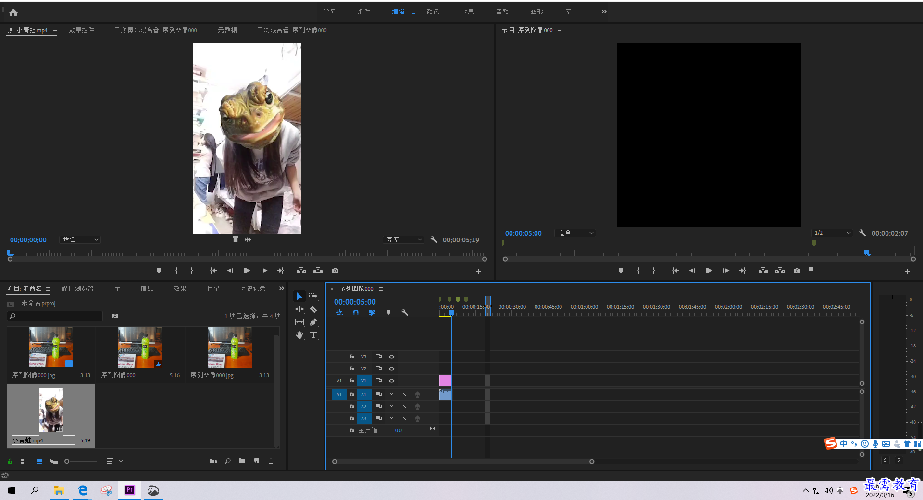Select the Selection tool arrow
The image size is (923, 500).
pyautogui.click(x=299, y=297)
